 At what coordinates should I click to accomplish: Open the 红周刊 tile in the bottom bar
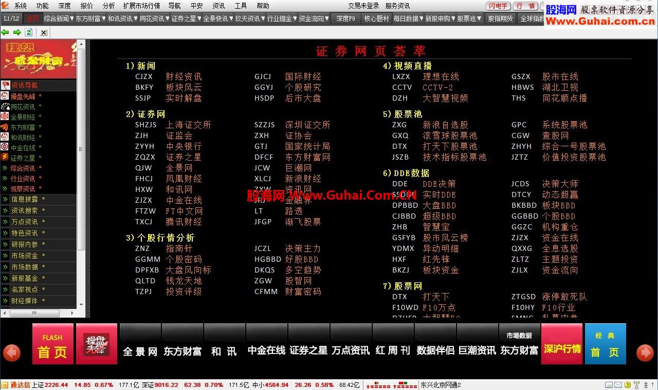(393, 344)
